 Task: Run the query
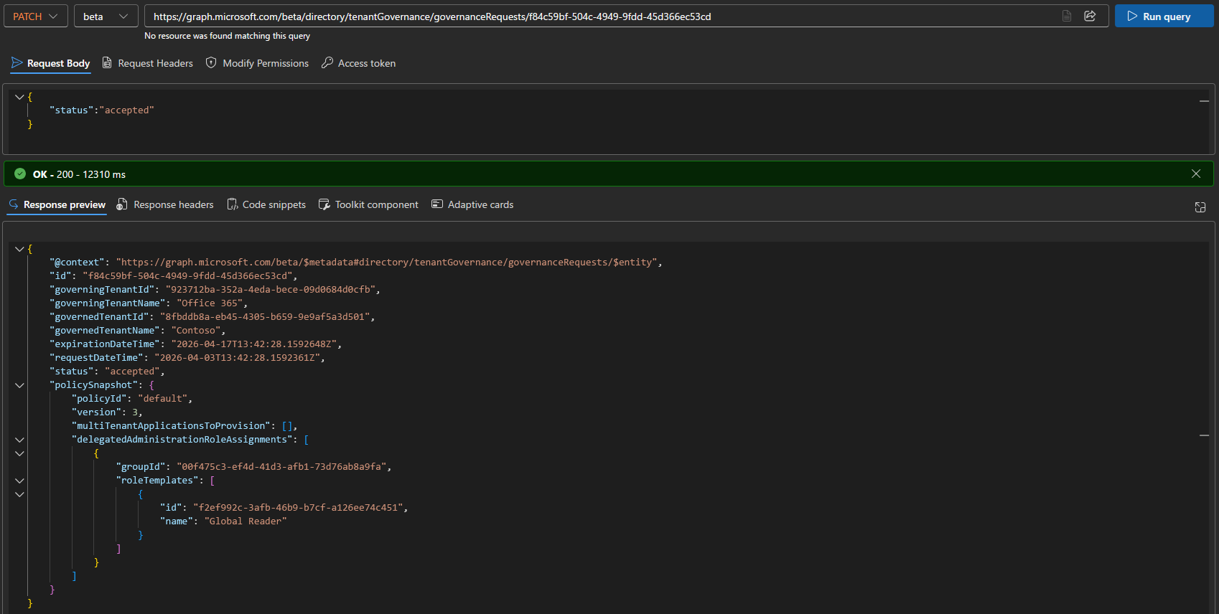click(1164, 16)
